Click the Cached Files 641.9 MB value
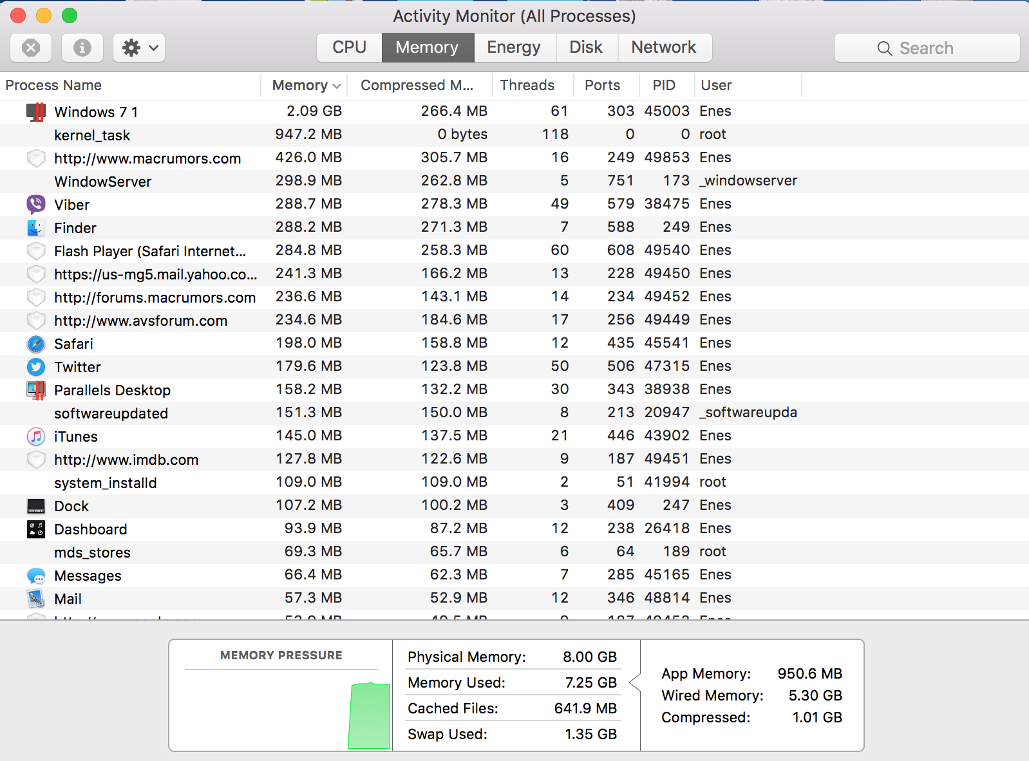Screen dimensions: 1029x761 (585, 708)
